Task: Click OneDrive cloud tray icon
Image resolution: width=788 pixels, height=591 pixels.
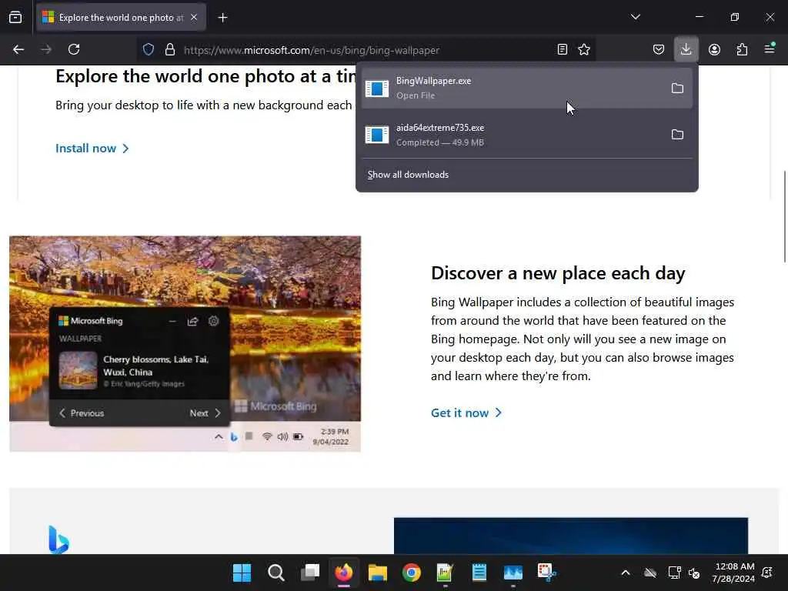Action: point(650,573)
